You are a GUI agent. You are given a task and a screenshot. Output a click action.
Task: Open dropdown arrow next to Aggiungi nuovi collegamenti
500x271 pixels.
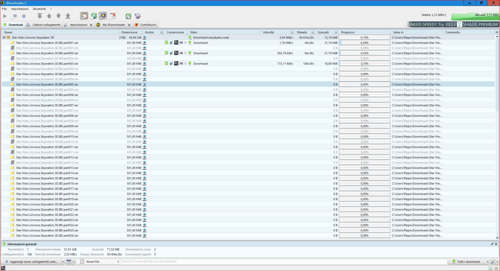(x=63, y=262)
